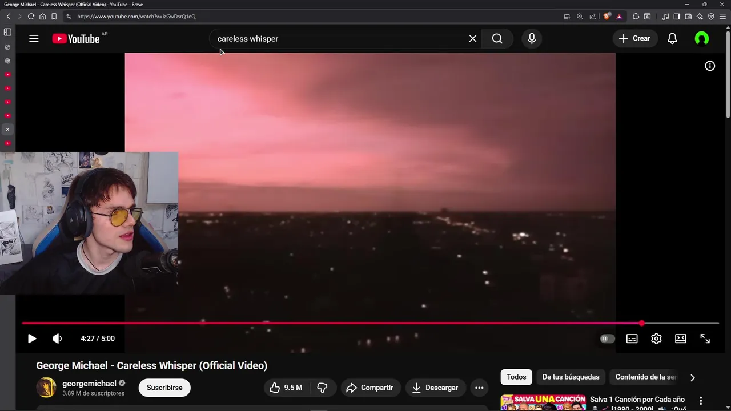Image resolution: width=731 pixels, height=411 pixels.
Task: Select the De tus búsquedas chip
Action: (x=571, y=377)
